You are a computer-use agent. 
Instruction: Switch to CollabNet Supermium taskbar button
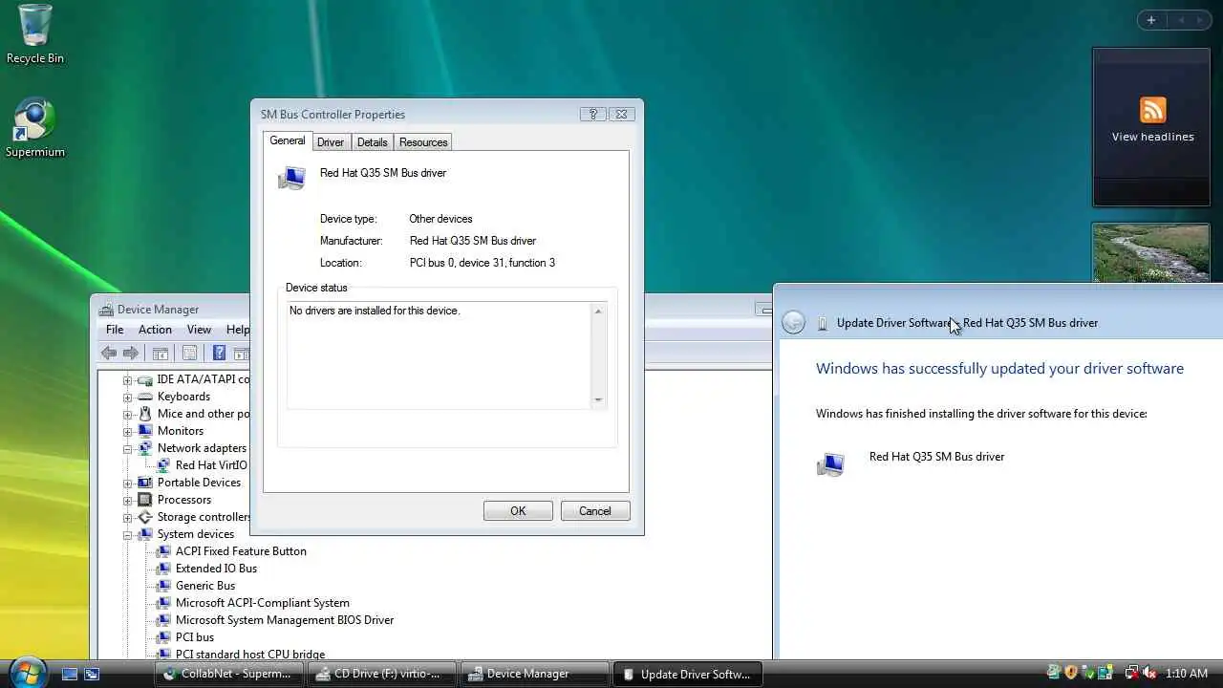[x=227, y=674]
